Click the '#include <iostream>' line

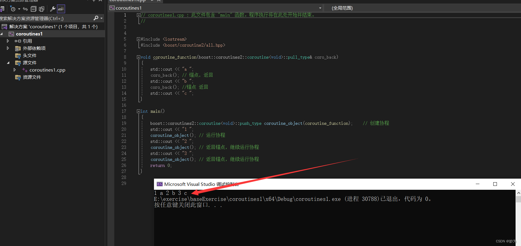tap(164, 39)
